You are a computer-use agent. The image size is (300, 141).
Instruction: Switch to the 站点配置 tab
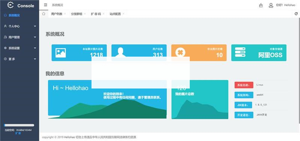coord(115,14)
